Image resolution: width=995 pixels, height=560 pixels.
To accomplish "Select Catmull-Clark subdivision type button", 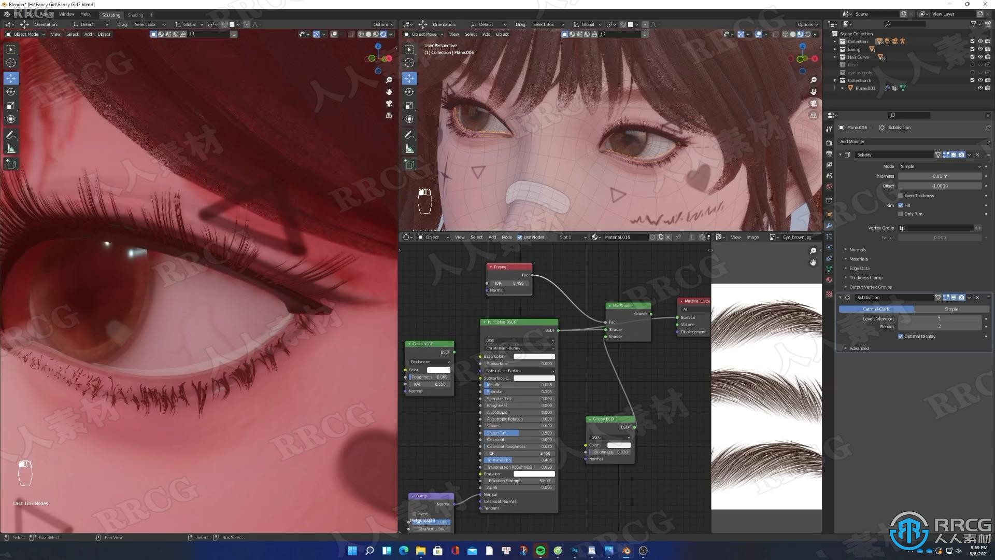I will tap(876, 309).
